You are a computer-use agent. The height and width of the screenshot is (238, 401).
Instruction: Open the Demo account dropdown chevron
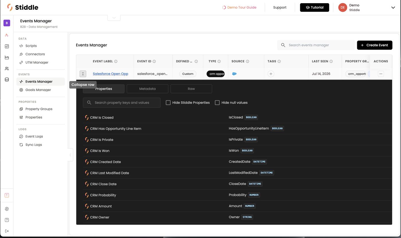[393, 8]
